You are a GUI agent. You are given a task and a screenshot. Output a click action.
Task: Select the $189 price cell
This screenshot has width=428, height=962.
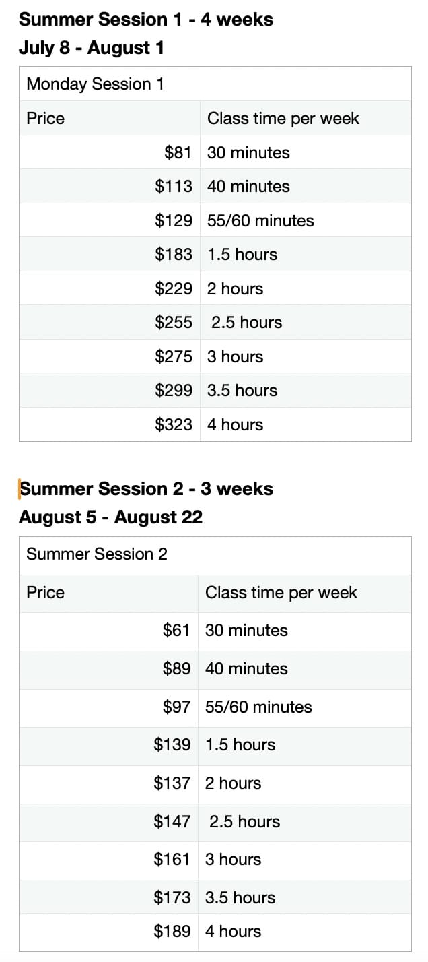108,932
